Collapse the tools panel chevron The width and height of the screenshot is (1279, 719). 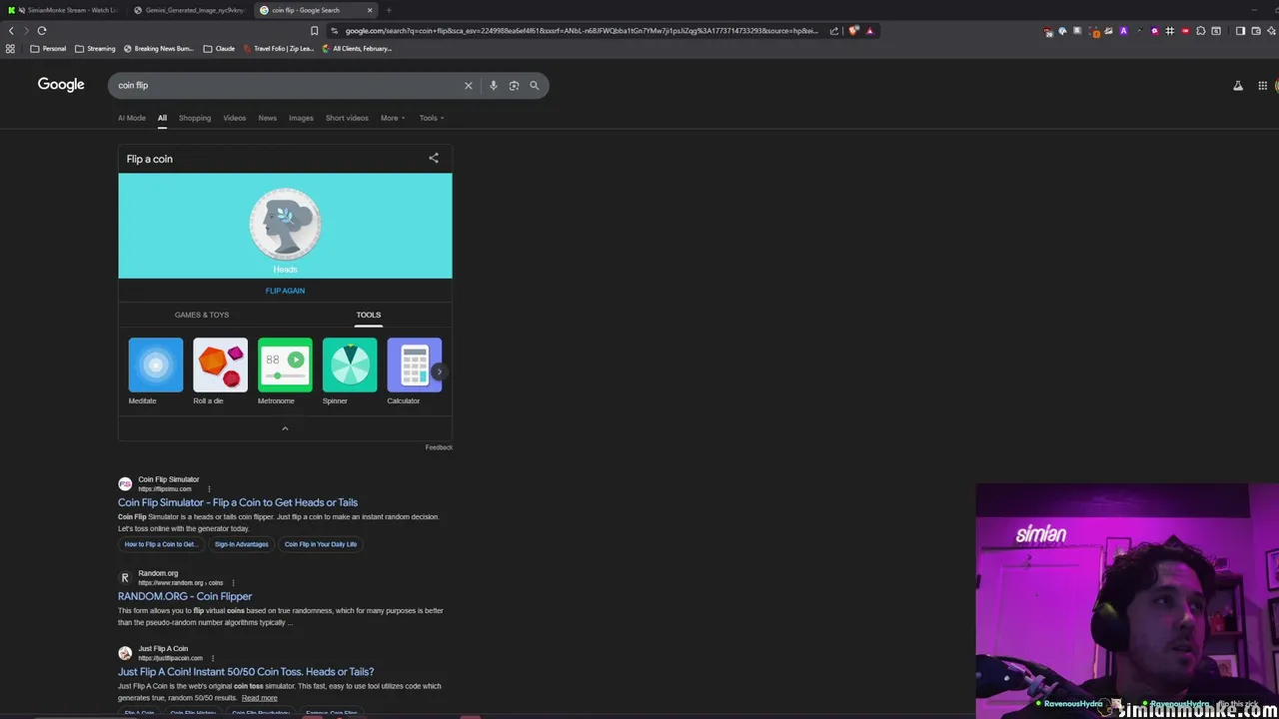pos(285,428)
